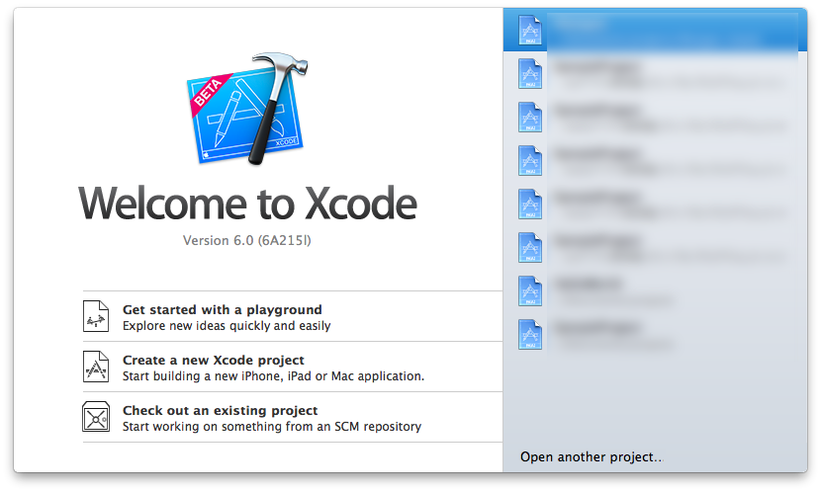Choose "Get started with a playground"
Viewport: 821px width, 492px height.
(222, 309)
